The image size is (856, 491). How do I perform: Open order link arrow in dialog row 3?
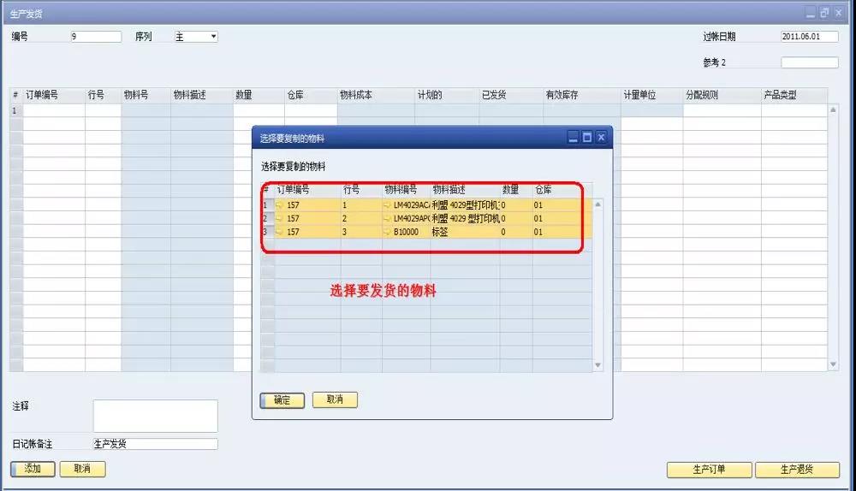pyautogui.click(x=280, y=232)
